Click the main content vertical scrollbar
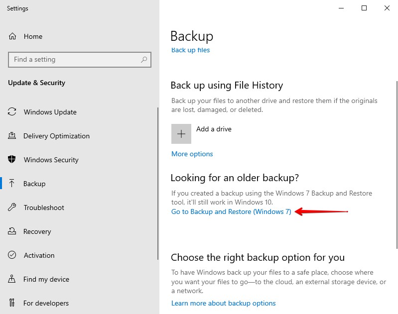 tap(397, 165)
